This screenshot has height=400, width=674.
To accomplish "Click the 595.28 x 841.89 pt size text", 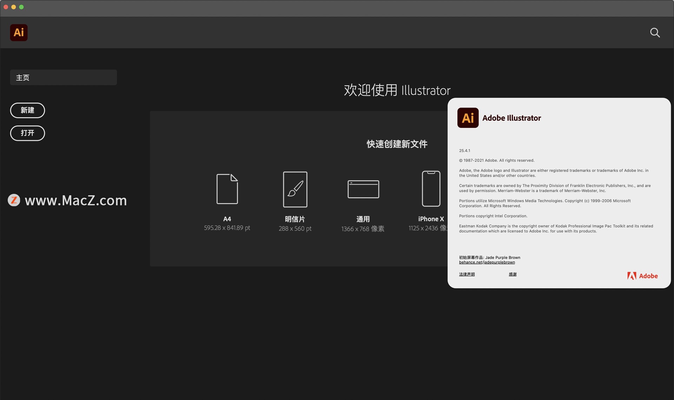I will coord(227,228).
